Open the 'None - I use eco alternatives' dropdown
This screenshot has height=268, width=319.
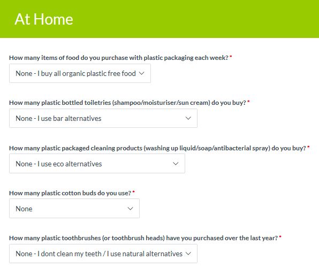[97, 164]
